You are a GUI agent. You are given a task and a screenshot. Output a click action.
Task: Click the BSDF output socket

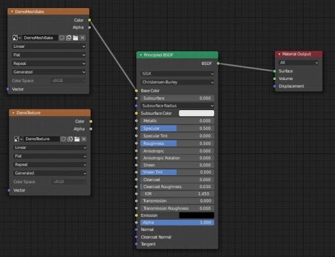[x=218, y=64]
